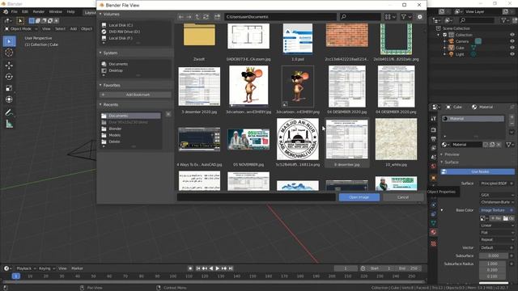Viewport: 518px width, 291px height.
Task: Select the 10_white.jpg texture thumbnail
Action: tap(396, 140)
